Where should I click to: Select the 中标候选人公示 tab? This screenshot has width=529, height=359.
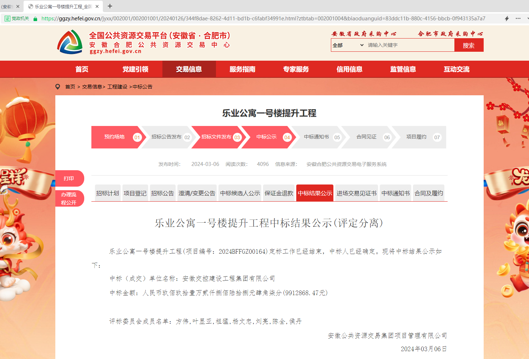pos(240,193)
